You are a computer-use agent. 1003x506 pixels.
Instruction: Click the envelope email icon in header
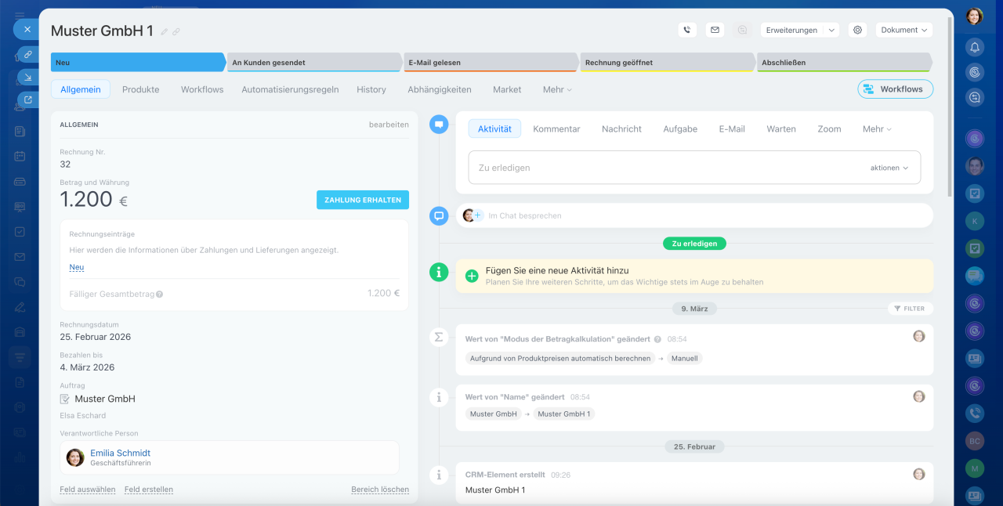[715, 30]
